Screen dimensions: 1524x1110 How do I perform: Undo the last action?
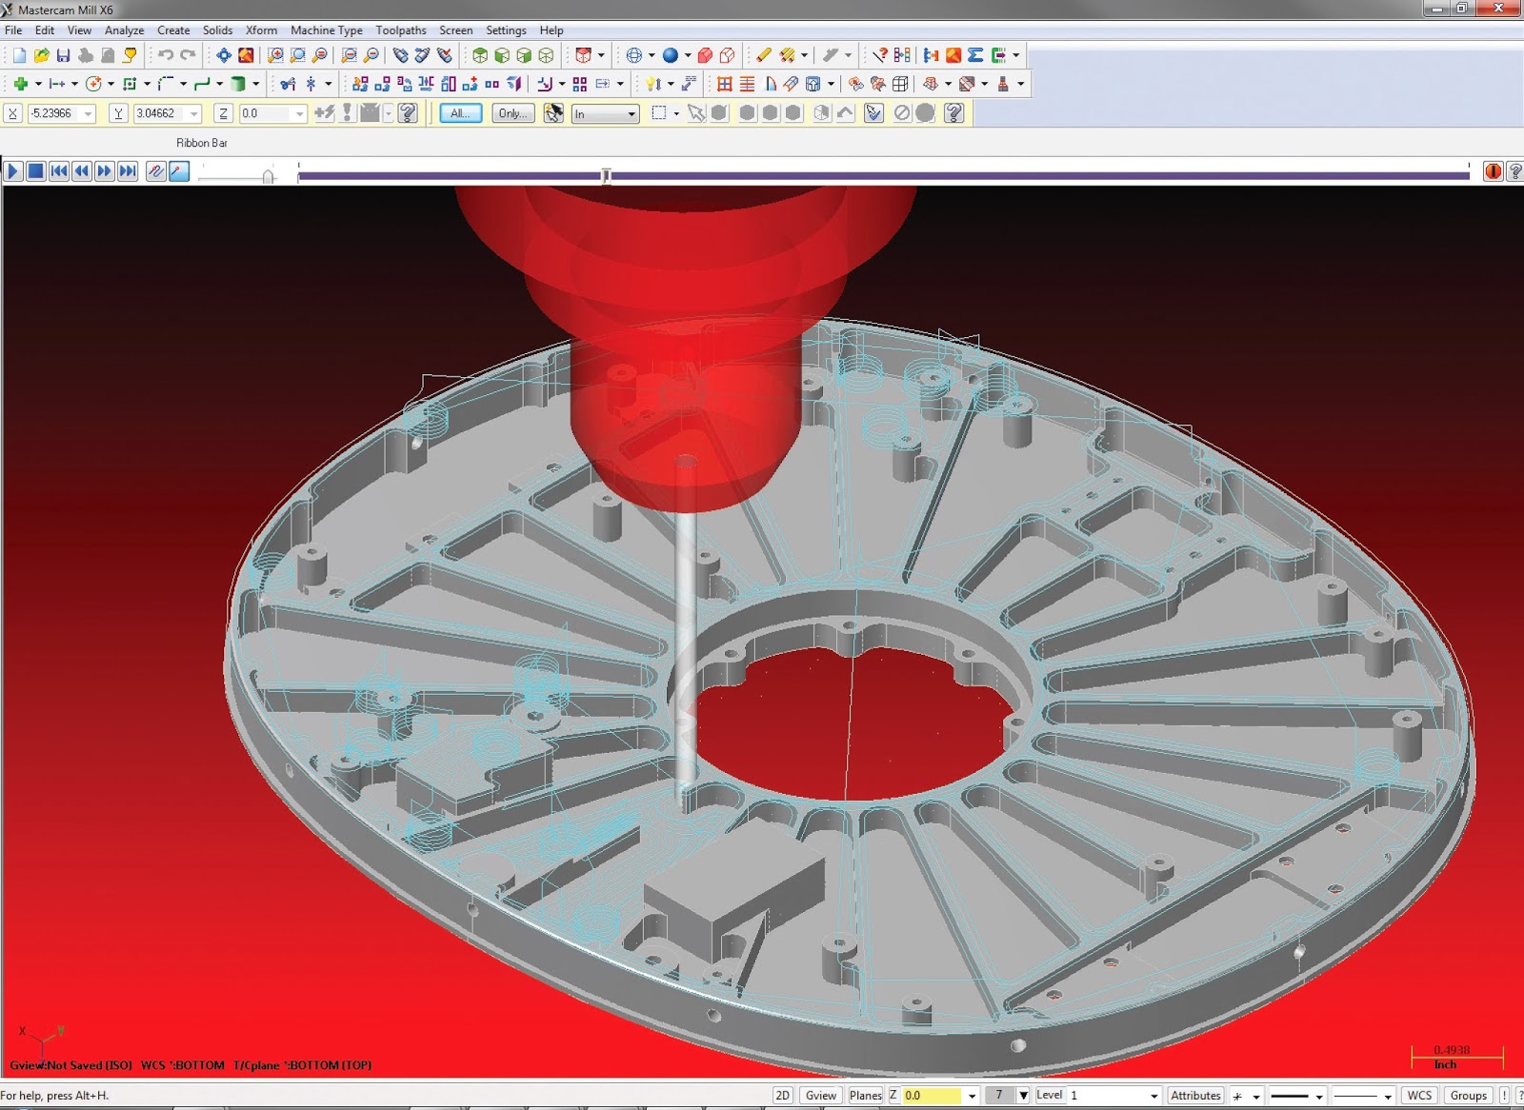[x=166, y=56]
